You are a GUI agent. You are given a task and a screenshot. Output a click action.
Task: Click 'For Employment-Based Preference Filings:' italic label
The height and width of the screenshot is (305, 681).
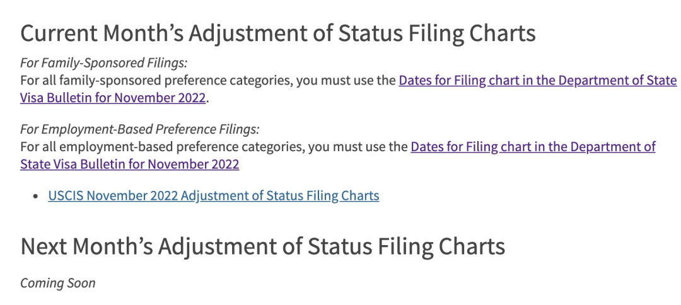pyautogui.click(x=140, y=130)
